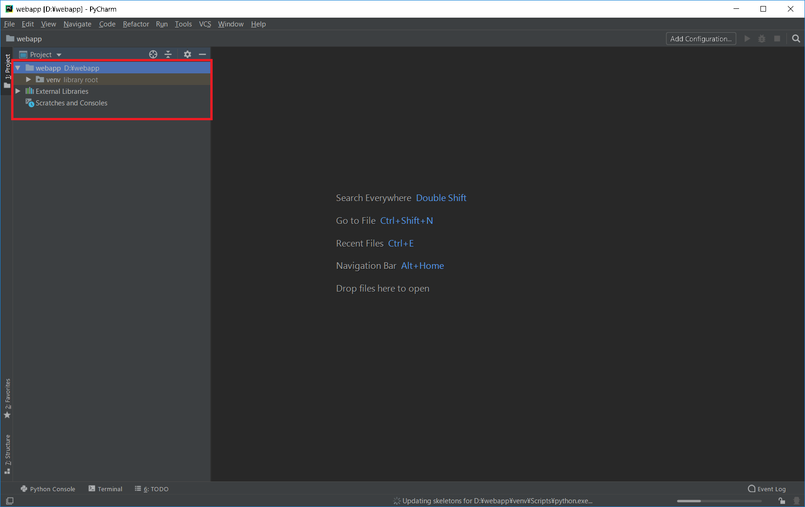The image size is (805, 507).
Task: Collapse the webapp root folder
Action: [18, 68]
